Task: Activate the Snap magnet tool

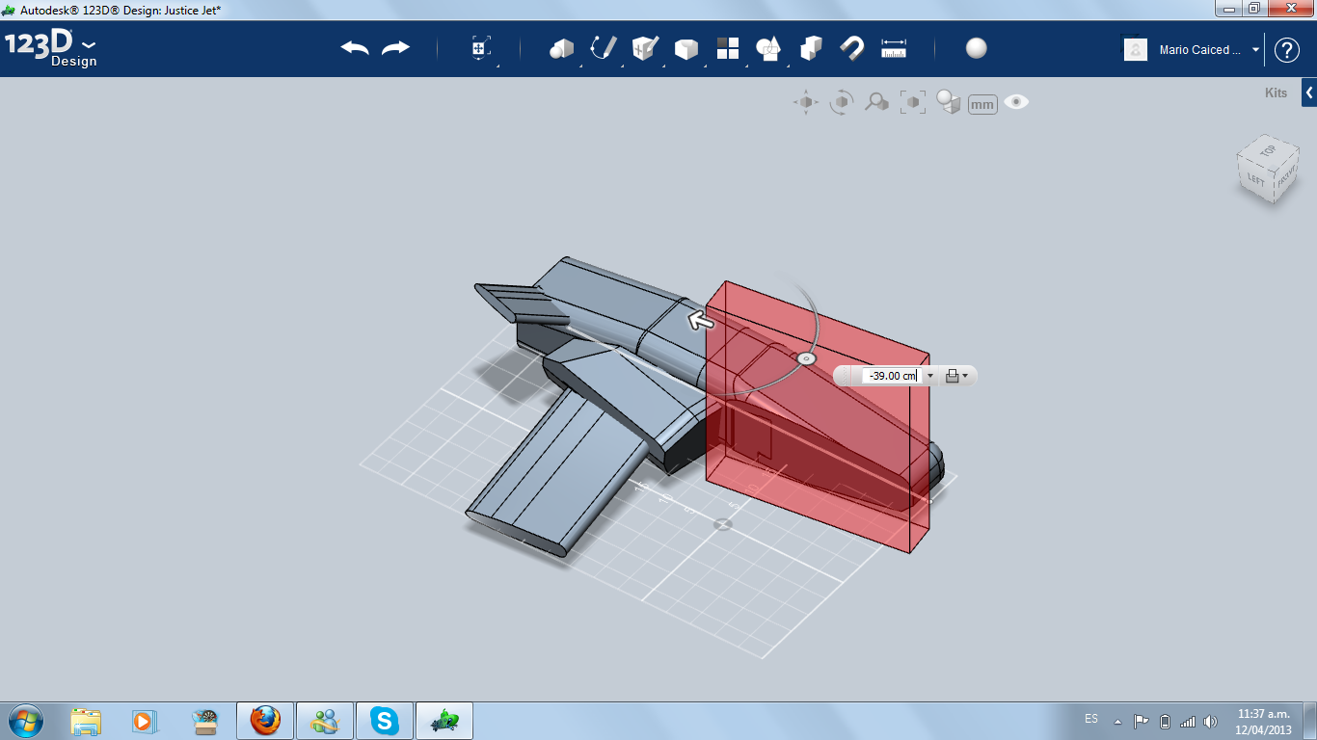Action: coord(852,48)
